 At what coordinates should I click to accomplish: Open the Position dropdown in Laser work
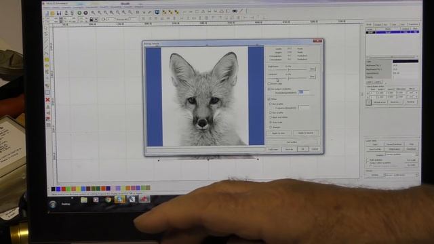coord(401,155)
